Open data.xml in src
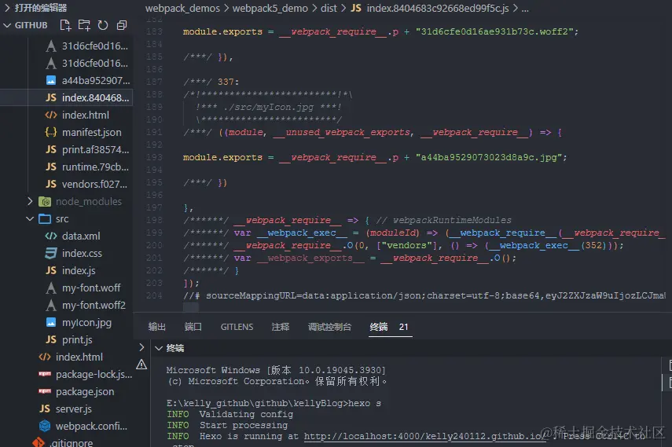Screen dimensions: 672x447 81,236
